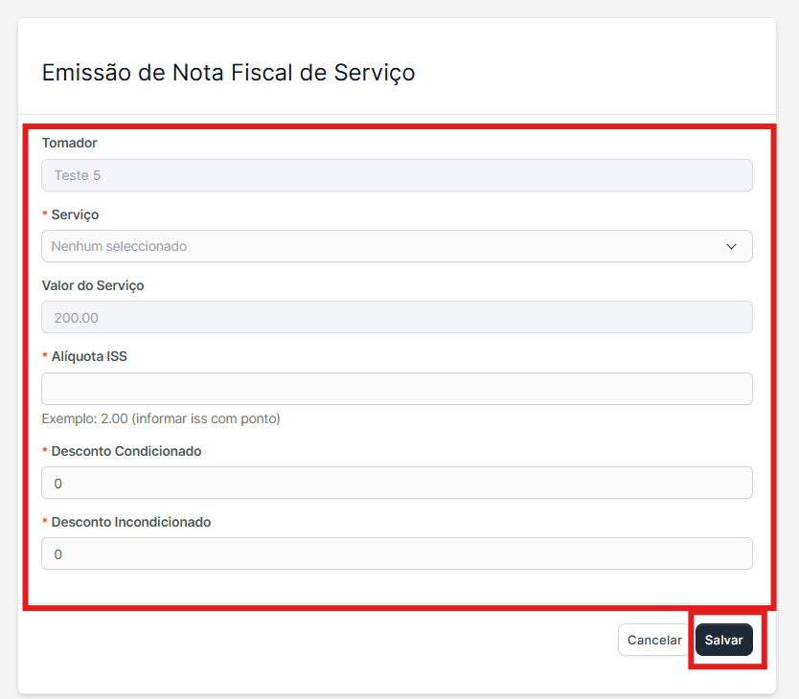Image resolution: width=799 pixels, height=699 pixels.
Task: Click the Desconto Condicionado input field
Action: (x=397, y=483)
